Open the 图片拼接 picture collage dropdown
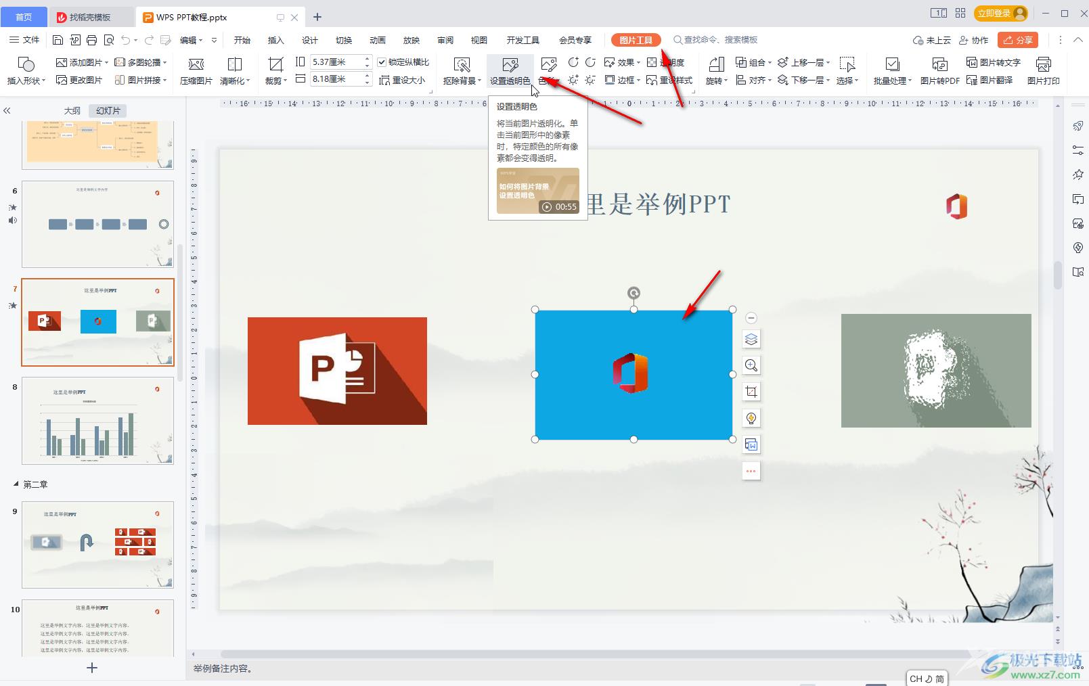 coord(141,80)
